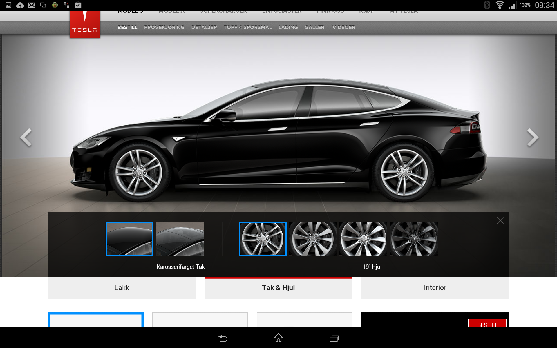The image size is (557, 348).
Task: Switch to the Lakk tab
Action: coord(122,288)
